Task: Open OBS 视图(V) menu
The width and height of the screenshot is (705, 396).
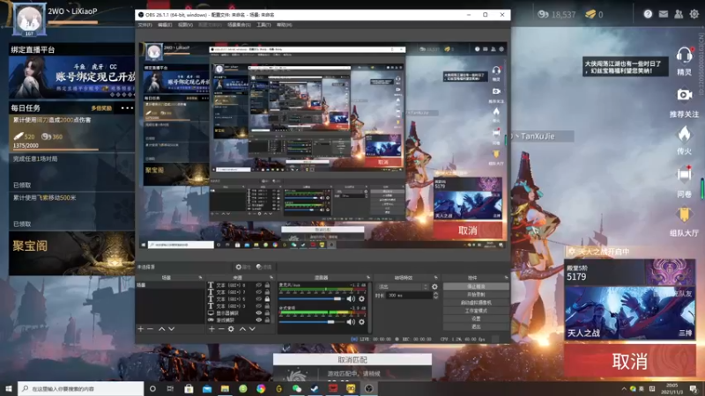Action: coord(185,25)
